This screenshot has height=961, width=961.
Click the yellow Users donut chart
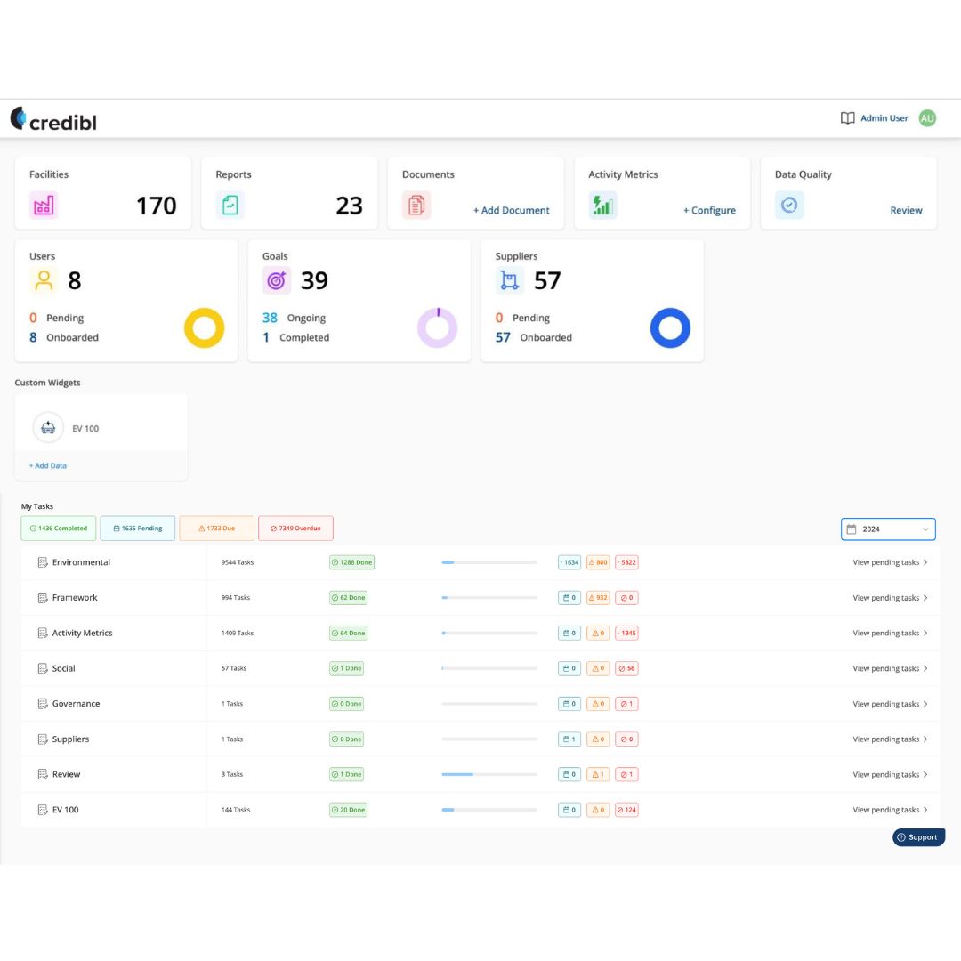coord(204,327)
